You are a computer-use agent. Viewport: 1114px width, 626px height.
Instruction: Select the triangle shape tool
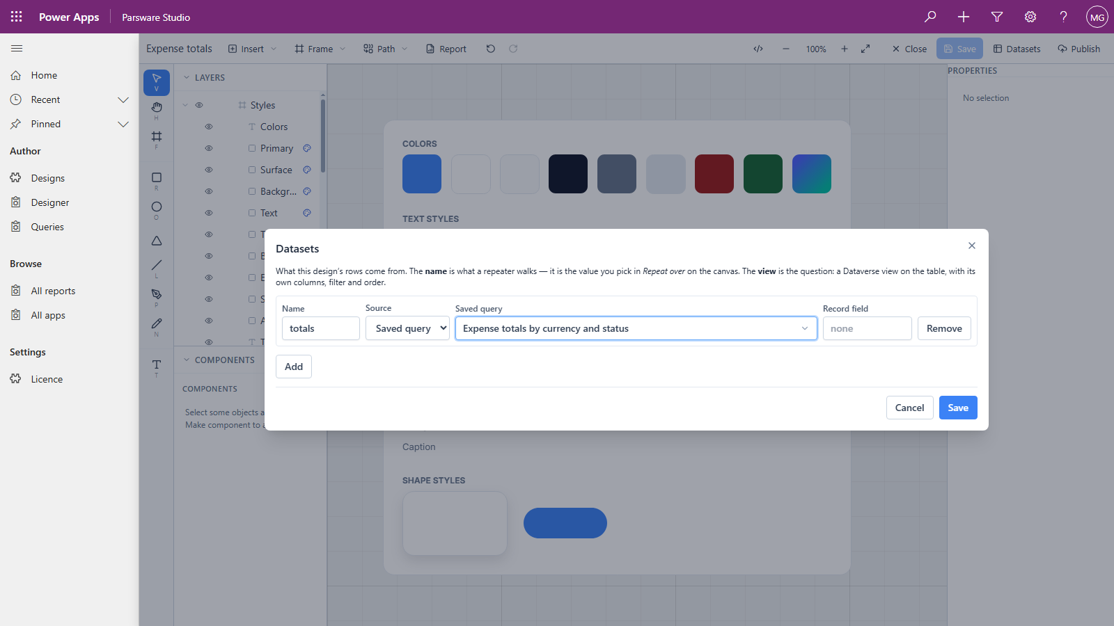157,241
